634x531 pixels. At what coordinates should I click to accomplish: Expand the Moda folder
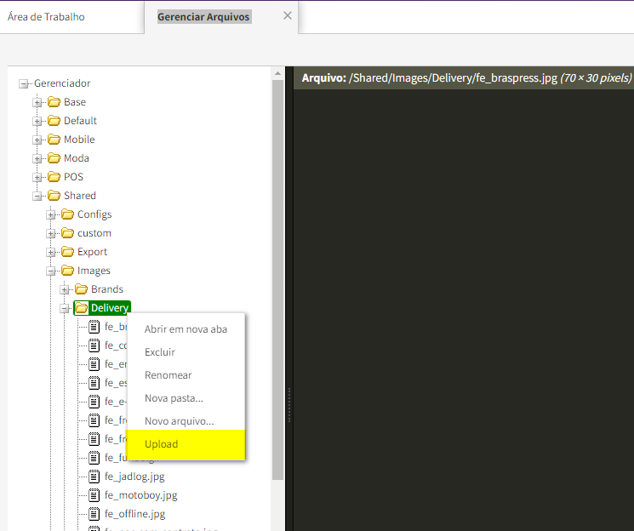click(x=37, y=159)
